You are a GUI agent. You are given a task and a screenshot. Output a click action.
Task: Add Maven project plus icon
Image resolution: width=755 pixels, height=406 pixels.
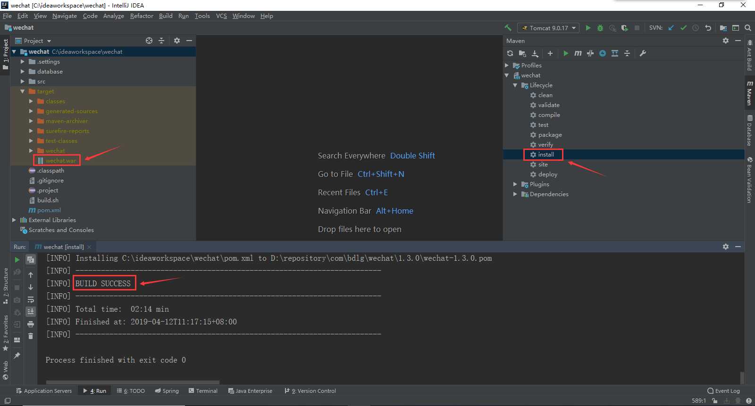(x=550, y=53)
